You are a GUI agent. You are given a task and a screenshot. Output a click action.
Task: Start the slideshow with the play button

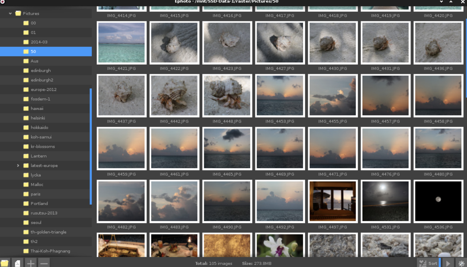click(448, 263)
